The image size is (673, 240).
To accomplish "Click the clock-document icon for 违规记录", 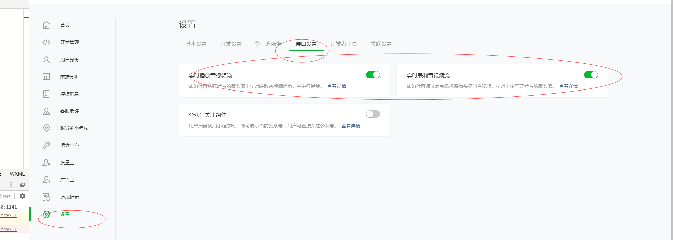I will click(46, 197).
